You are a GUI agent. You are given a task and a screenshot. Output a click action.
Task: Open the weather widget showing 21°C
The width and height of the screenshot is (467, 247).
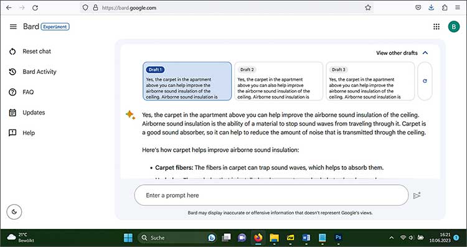21,238
